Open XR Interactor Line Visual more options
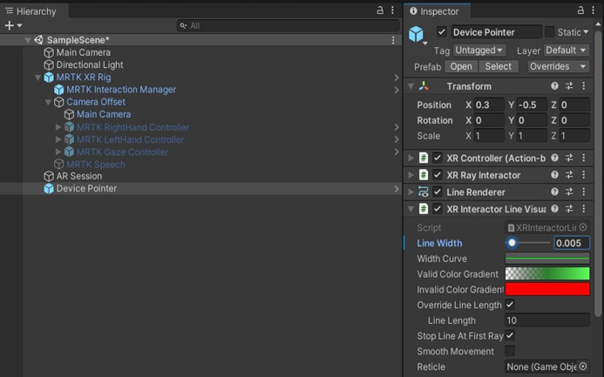604x377 pixels. (584, 208)
